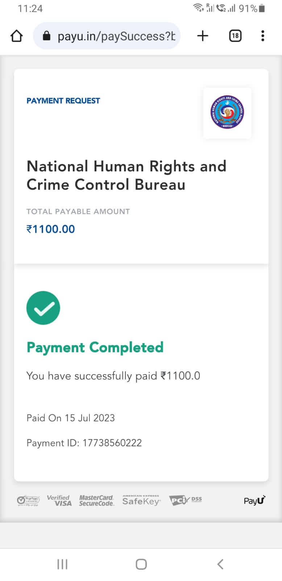Open the tab switcher showing 18 tabs
This screenshot has height=581, width=282.
click(x=235, y=36)
